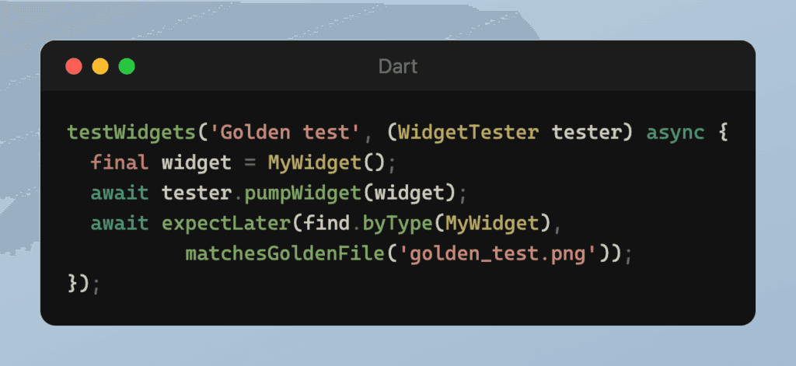Click the MyWidget() constructor call
This screenshot has width=796, height=366.
(326, 163)
